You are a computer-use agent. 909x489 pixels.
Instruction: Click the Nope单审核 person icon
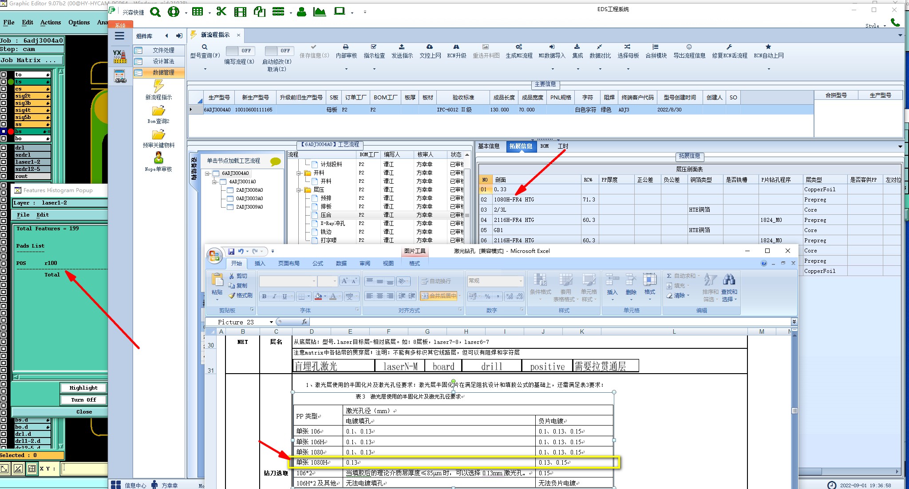158,158
